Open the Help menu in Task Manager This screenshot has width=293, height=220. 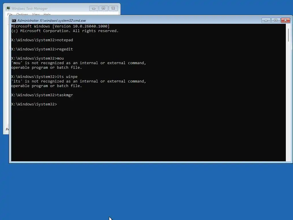(x=47, y=14)
